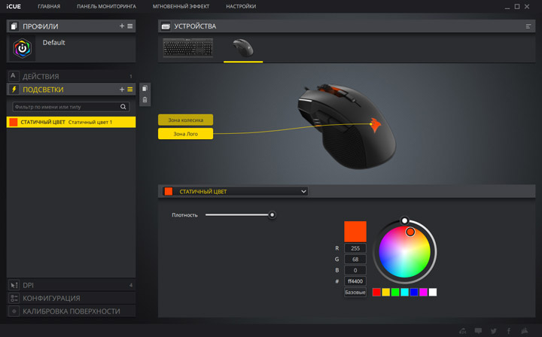
Task: Select the Default profile name
Action: pyautogui.click(x=53, y=42)
